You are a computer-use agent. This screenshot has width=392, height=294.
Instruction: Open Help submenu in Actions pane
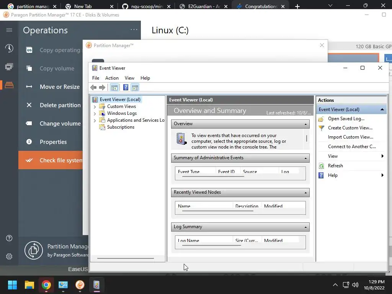[351, 175]
